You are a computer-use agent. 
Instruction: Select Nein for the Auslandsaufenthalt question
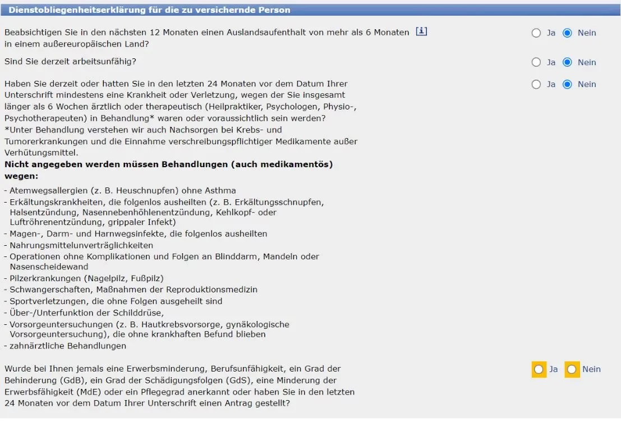[x=568, y=33]
